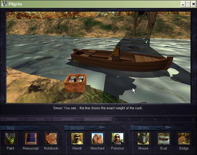The width and height of the screenshot is (197, 155).
Task: Click the keyword input bar
Action: [155, 119]
